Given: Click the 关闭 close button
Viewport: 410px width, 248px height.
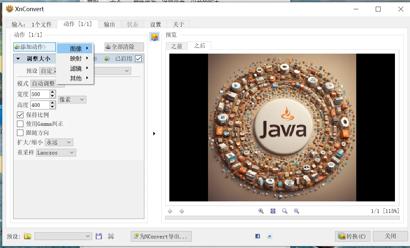Looking at the screenshot, I should click(390, 236).
